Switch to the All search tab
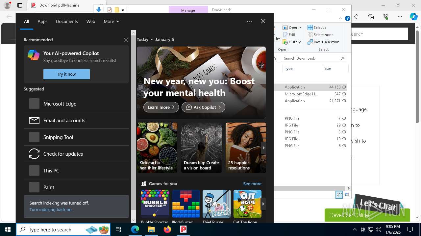 (27, 22)
